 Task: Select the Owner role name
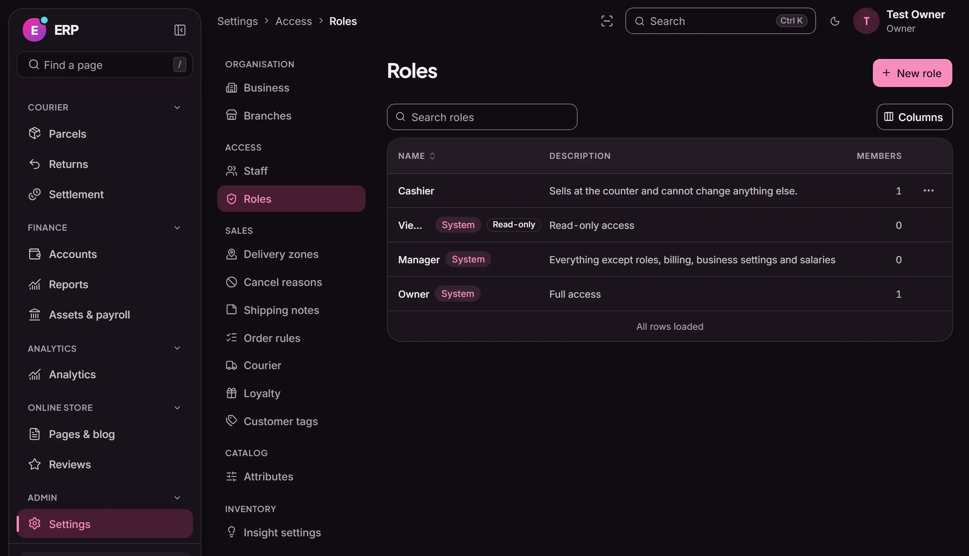413,294
